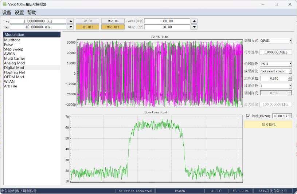297x194 pixels.
Task: Click the frequency Step field 10.000000 MHz
Action: point(38,27)
